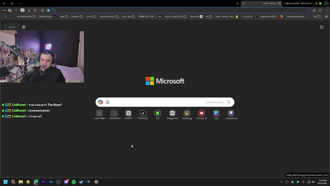330x186 pixels.
Task: Open the Download quick link tile
Action: pos(114,115)
